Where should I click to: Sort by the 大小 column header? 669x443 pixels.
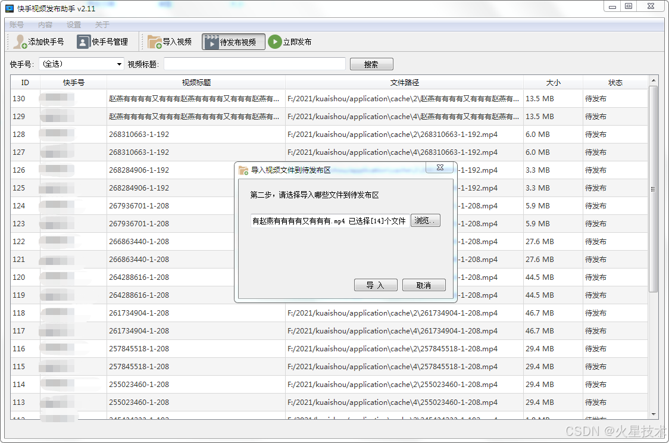[553, 82]
